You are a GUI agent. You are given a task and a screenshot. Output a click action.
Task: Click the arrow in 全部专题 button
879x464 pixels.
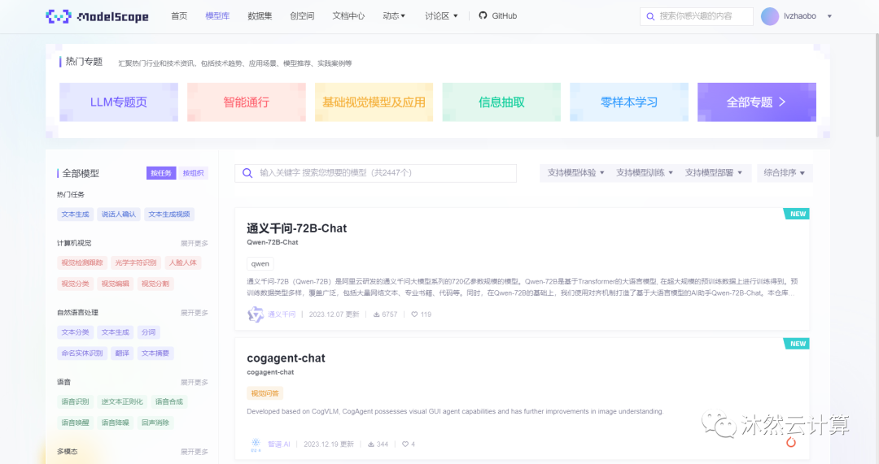point(783,102)
